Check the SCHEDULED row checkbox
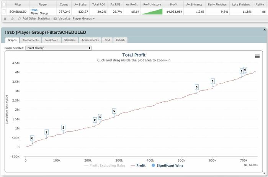Image resolution: width=268 pixels, height=177 pixels. coord(4,11)
